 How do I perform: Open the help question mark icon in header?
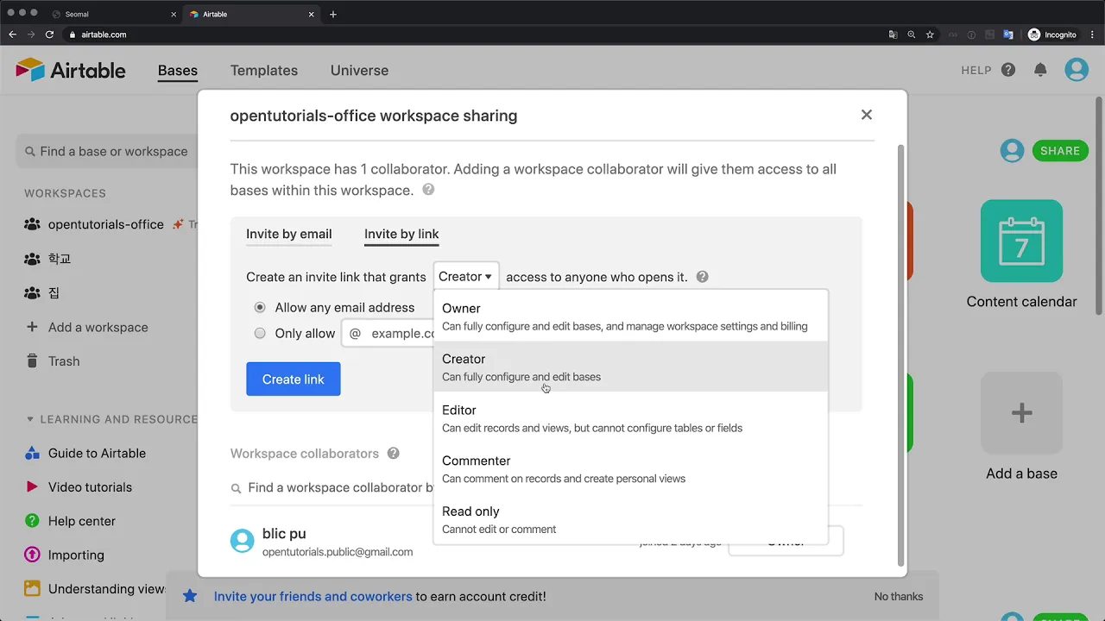1008,70
